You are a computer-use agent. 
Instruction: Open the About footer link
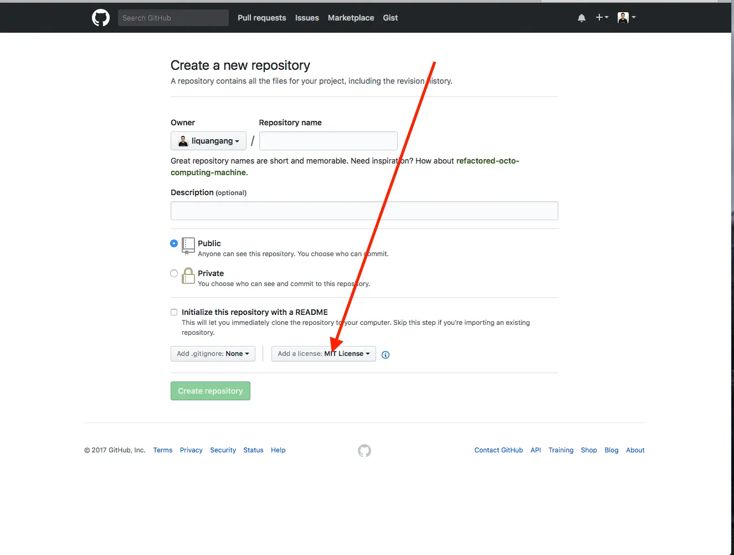[x=635, y=450]
